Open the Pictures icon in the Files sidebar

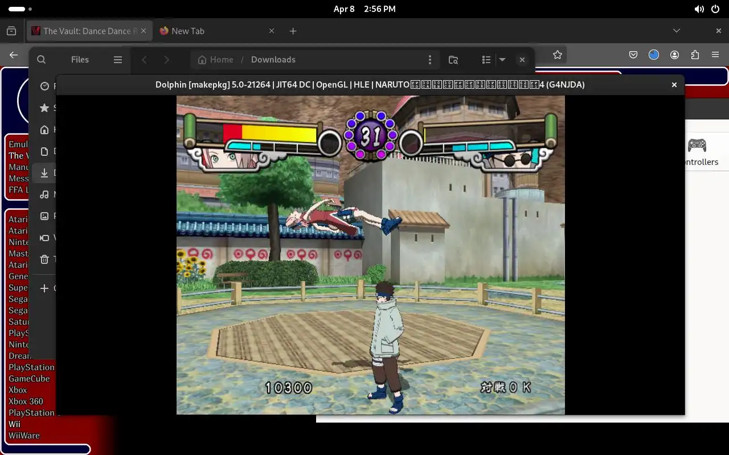(x=44, y=216)
